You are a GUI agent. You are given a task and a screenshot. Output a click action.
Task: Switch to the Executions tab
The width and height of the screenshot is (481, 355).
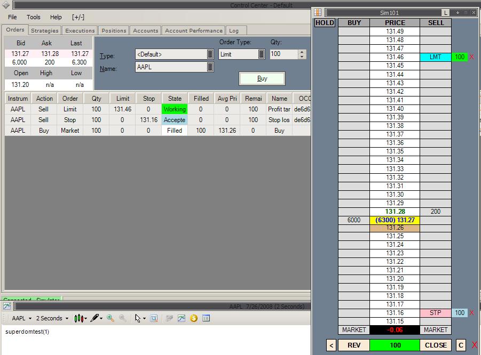point(80,30)
